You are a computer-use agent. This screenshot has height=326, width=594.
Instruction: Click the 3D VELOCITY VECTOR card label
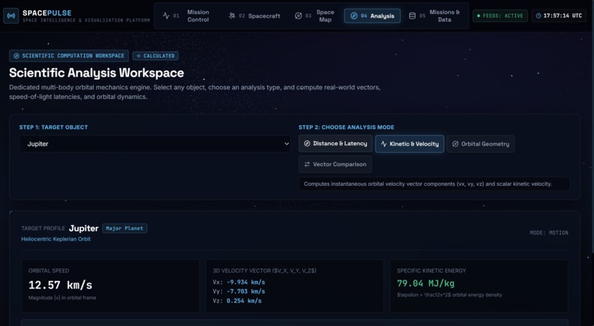pyautogui.click(x=265, y=271)
